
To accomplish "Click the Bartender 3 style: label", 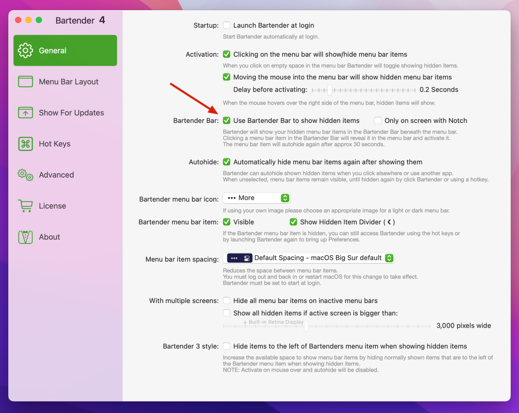I will pos(191,346).
